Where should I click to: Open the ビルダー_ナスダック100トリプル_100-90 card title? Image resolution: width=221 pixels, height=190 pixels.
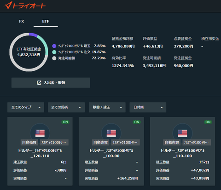point(111,153)
